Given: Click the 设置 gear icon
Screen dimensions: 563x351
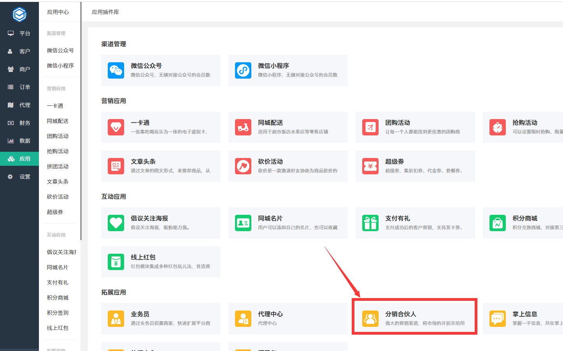Looking at the screenshot, I should [11, 177].
